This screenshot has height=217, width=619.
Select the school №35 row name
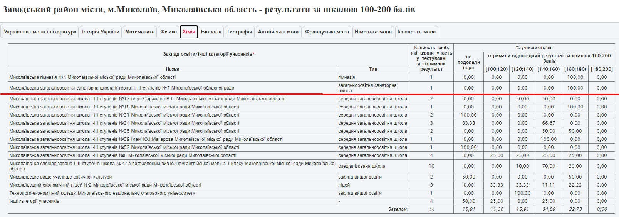click(x=124, y=131)
